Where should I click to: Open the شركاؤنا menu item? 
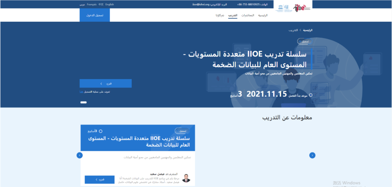point(220,15)
